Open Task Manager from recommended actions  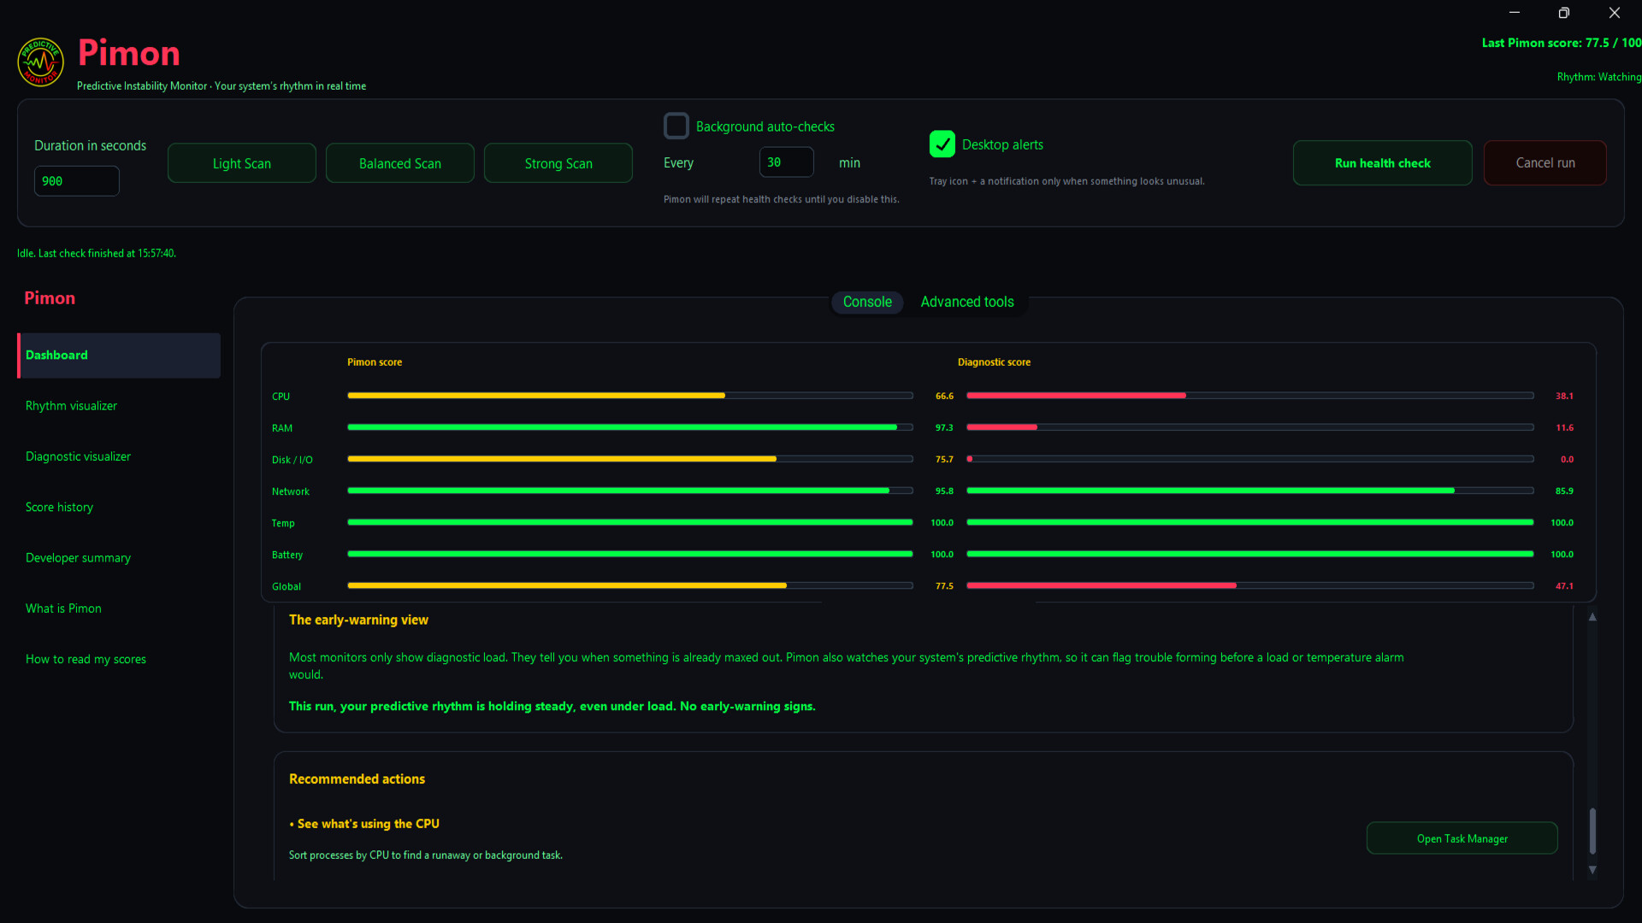[1462, 838]
